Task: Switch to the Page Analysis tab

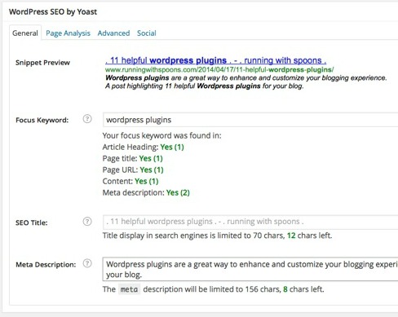Action: coord(68,33)
